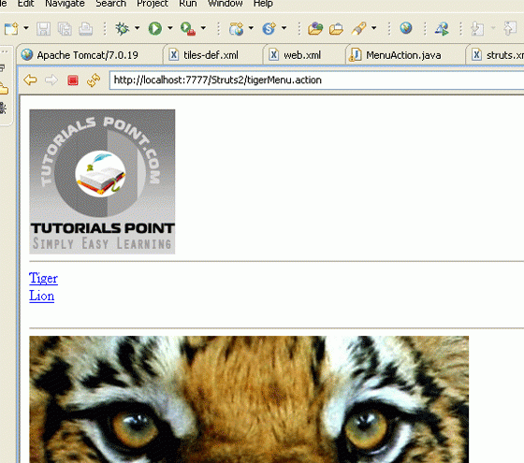Follow the Lion link

42,296
